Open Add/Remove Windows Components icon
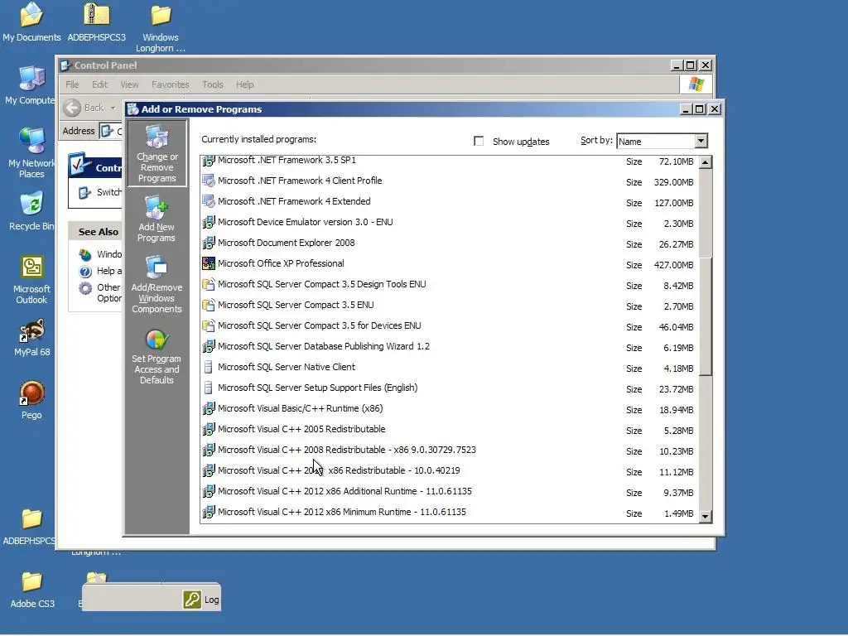This screenshot has width=848, height=636. coord(157,285)
